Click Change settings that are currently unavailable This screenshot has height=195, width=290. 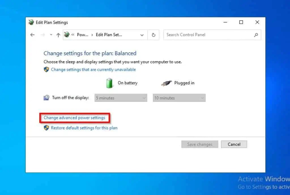coord(93,69)
